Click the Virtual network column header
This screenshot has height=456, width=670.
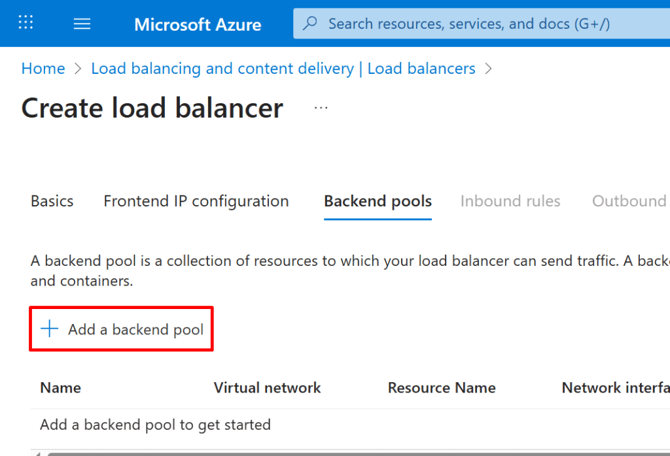pyautogui.click(x=267, y=388)
